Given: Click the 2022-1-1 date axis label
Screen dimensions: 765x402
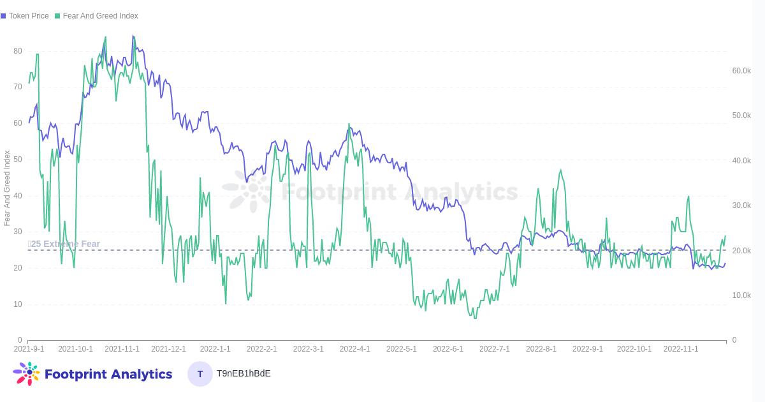Looking at the screenshot, I should click(x=215, y=349).
